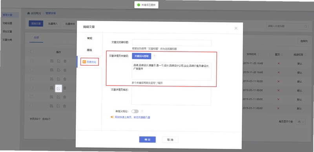314x152 pixels.
Task: Switch to the 常规 tab in the dialog
Action: pos(89,38)
